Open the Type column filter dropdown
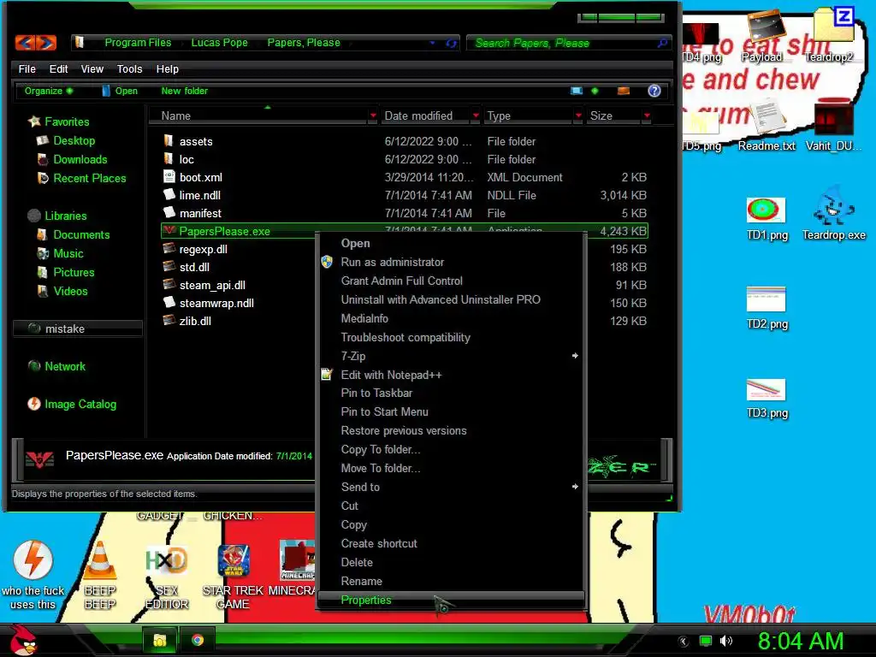Image resolution: width=876 pixels, height=657 pixels. click(x=578, y=115)
